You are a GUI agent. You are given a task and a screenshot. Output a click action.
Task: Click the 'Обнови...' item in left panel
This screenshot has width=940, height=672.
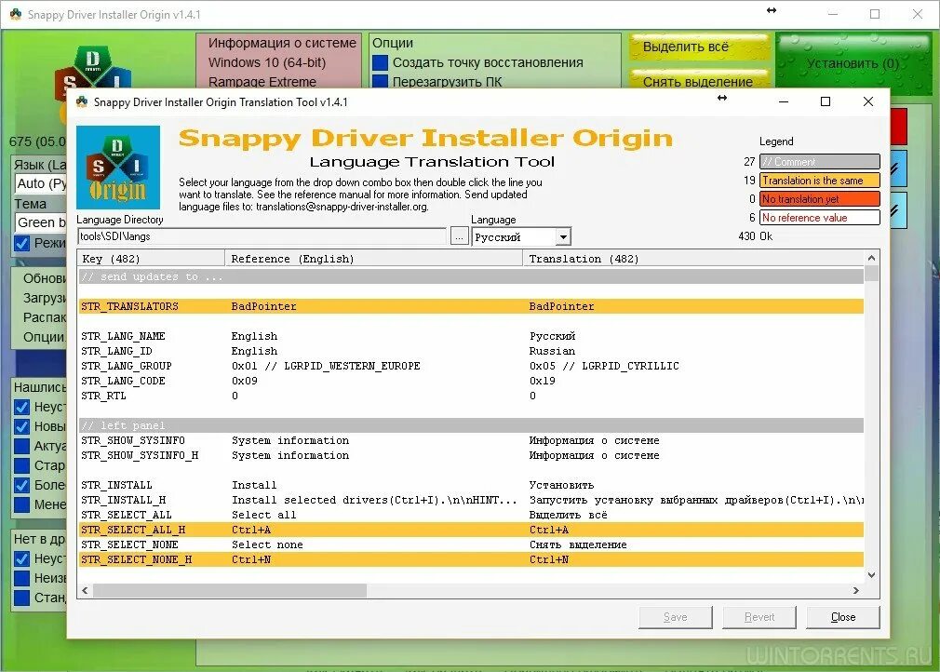(x=45, y=278)
